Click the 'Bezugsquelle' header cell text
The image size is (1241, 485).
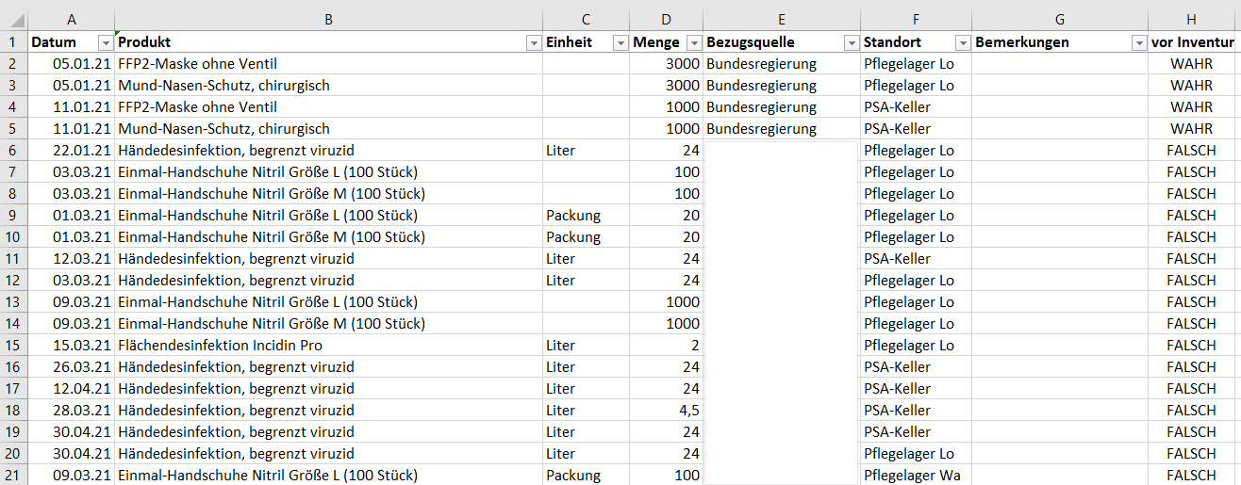(751, 42)
